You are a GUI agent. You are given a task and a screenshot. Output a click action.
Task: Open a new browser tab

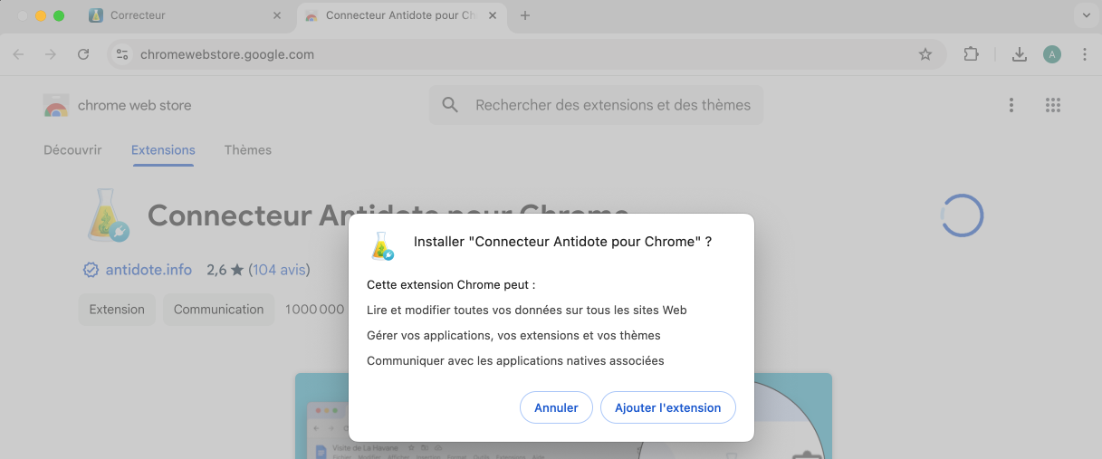(525, 15)
